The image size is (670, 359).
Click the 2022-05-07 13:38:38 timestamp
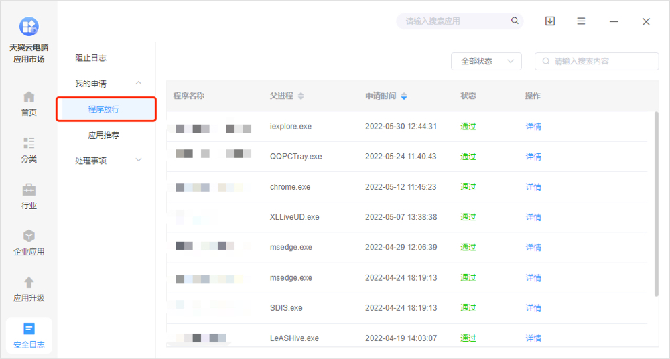pos(401,217)
